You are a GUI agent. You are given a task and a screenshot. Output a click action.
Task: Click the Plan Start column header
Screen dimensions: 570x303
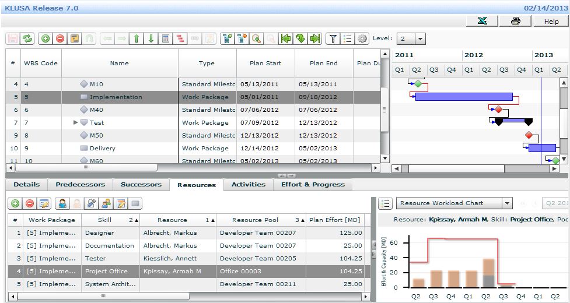click(265, 63)
